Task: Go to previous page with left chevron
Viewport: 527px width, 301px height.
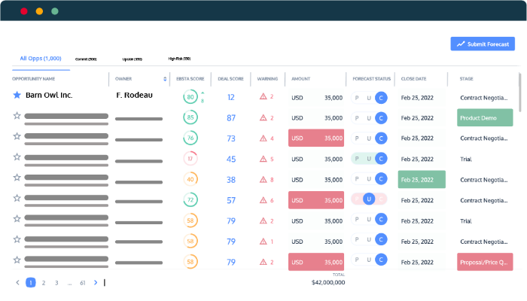Action: [17, 282]
